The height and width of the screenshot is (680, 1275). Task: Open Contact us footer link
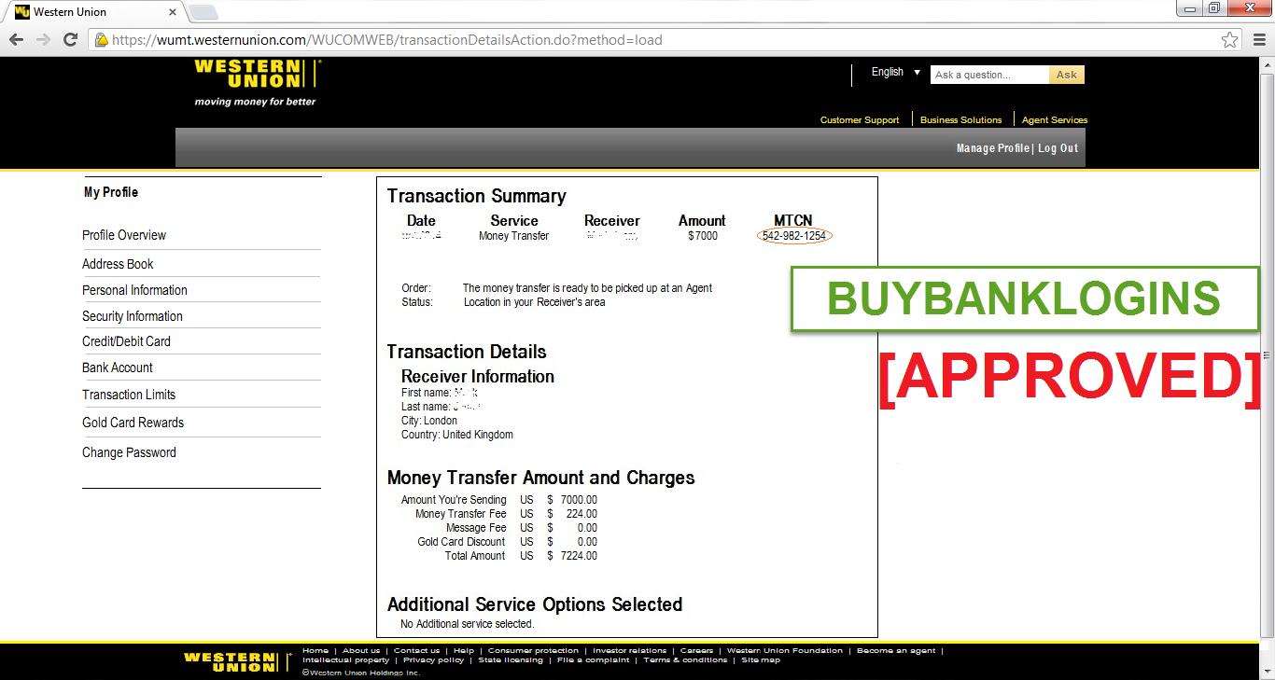416,650
